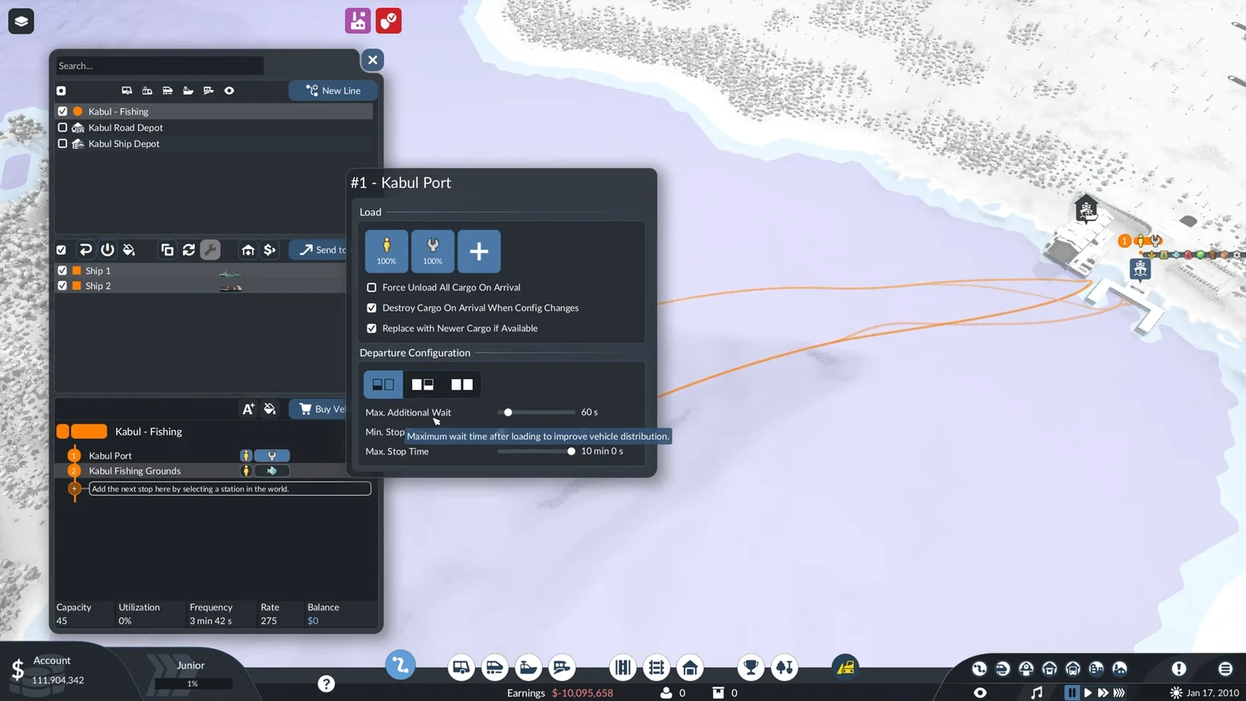
Task: Enable Force Unload All Cargo On Arrival
Action: pyautogui.click(x=371, y=287)
